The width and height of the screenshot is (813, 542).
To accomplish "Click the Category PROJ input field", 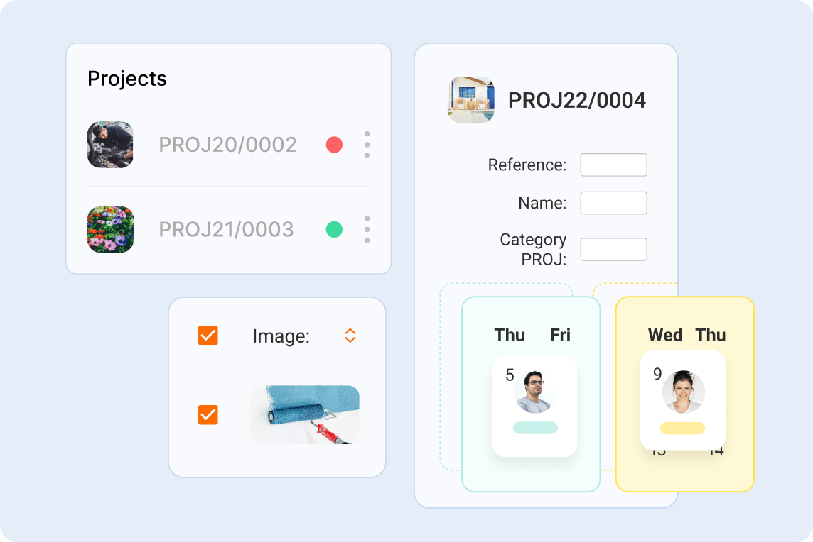I will click(613, 249).
